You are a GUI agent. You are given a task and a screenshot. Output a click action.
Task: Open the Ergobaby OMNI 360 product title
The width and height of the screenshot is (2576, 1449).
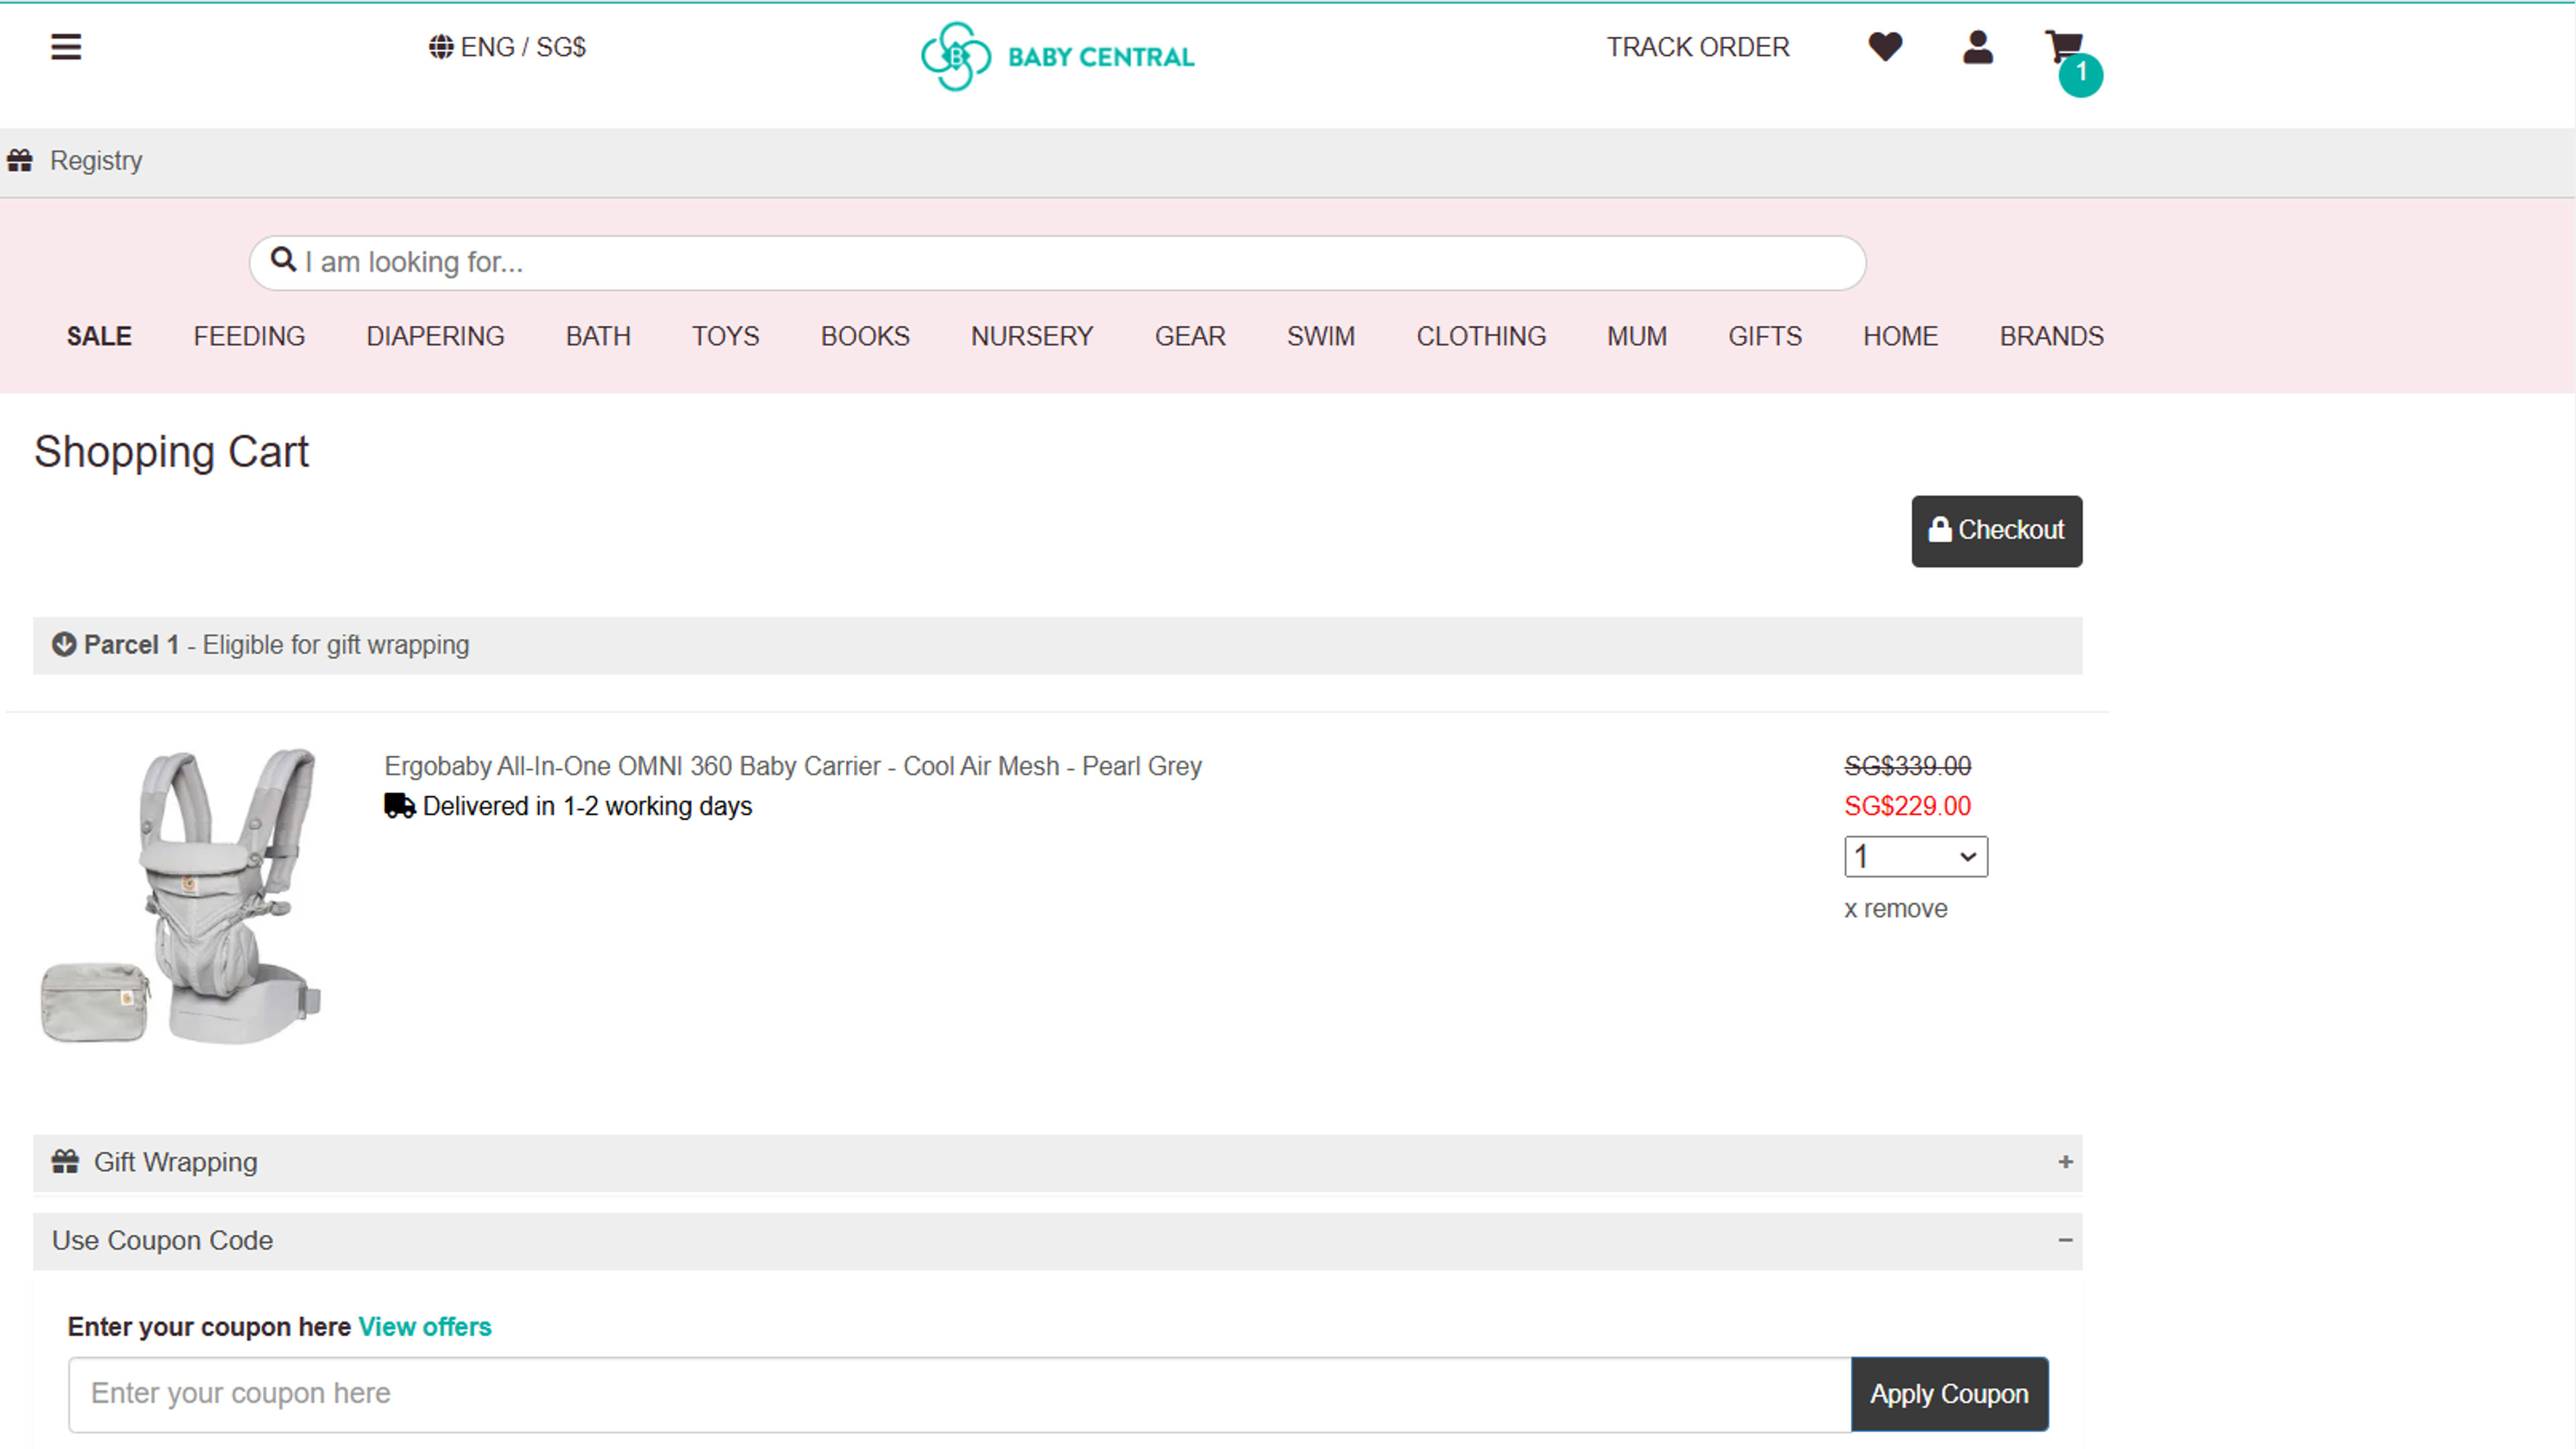pos(793,766)
